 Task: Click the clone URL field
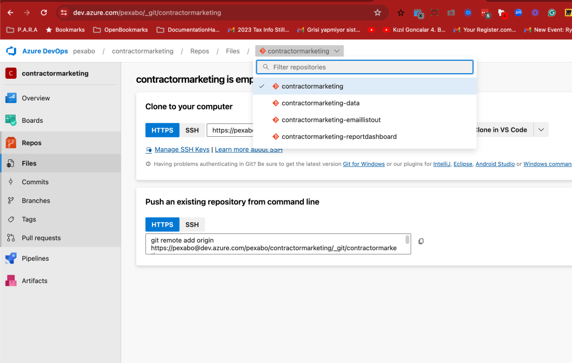coord(230,130)
